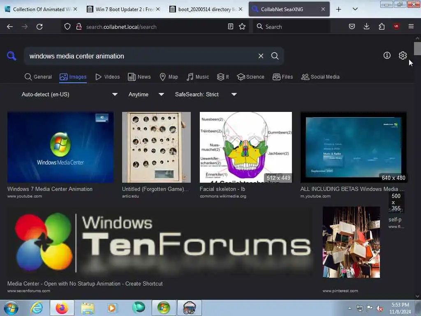The height and width of the screenshot is (316, 421).
Task: Open the Windows Start menu orb
Action: [11, 308]
